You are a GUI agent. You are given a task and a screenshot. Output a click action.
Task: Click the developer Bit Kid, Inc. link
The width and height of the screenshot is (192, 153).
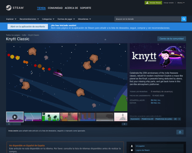[x=156, y=100]
